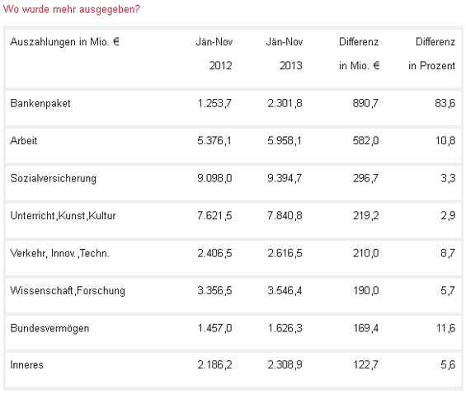Select the Arbeit 2013 value 5.958,1
The width and height of the screenshot is (466, 394).
click(x=285, y=140)
